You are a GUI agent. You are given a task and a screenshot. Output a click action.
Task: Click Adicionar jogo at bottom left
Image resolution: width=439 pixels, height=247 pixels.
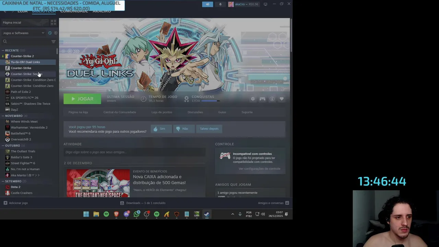[15, 203]
